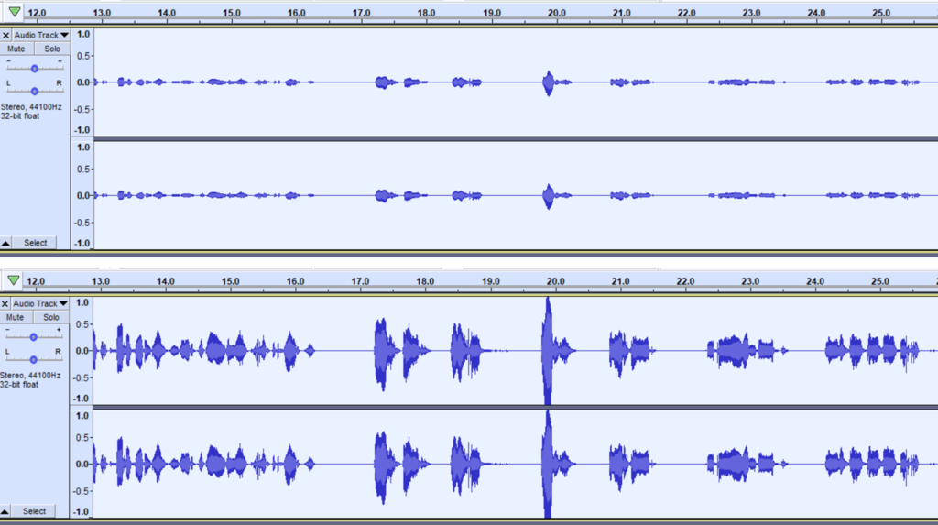Collapse the lower track with the triangle
This screenshot has height=525, width=938.
coord(5,511)
